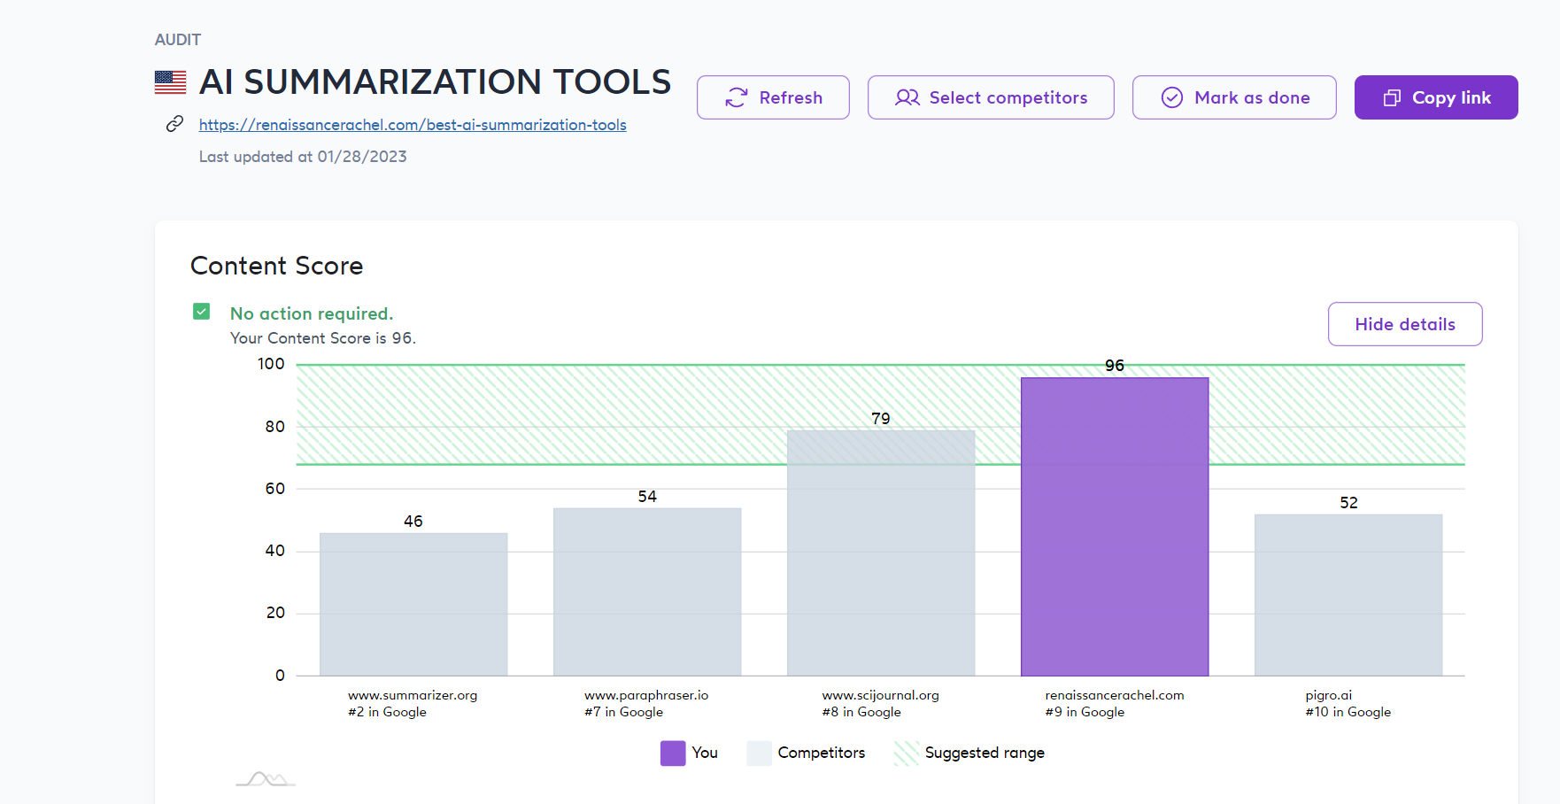Click the AI SUMMARIZATION TOOLS heading
The width and height of the screenshot is (1560, 804).
point(435,81)
